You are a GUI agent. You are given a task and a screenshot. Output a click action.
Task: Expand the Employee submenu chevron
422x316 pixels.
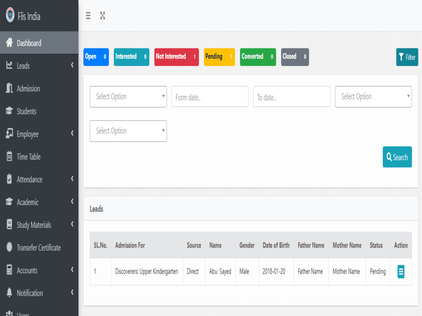(72, 133)
